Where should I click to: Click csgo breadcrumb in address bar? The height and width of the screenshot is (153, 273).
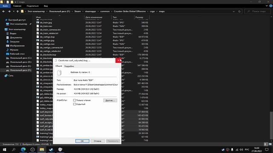[x=152, y=11]
